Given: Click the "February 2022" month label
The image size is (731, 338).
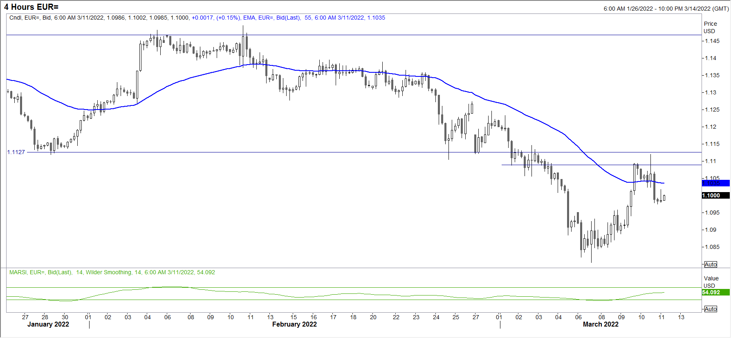Looking at the screenshot, I should [294, 325].
